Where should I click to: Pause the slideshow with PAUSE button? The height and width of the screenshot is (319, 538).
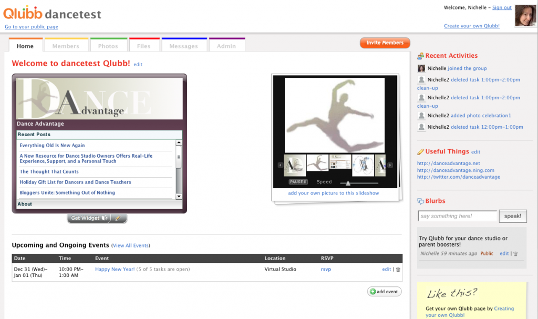click(298, 182)
